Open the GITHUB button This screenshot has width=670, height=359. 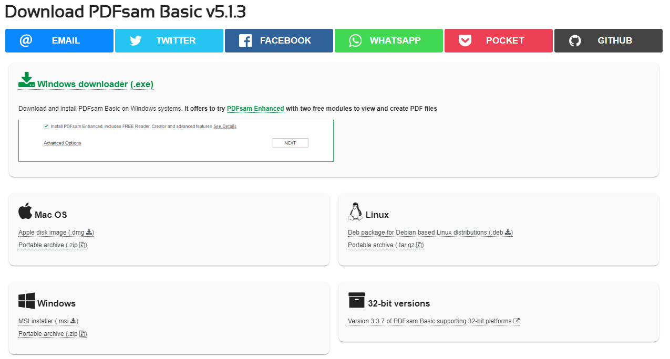[609, 40]
